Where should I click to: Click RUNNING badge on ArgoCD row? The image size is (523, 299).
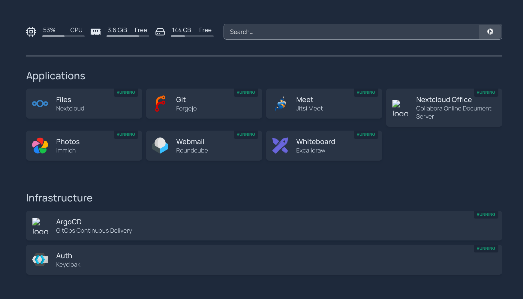[x=486, y=215]
